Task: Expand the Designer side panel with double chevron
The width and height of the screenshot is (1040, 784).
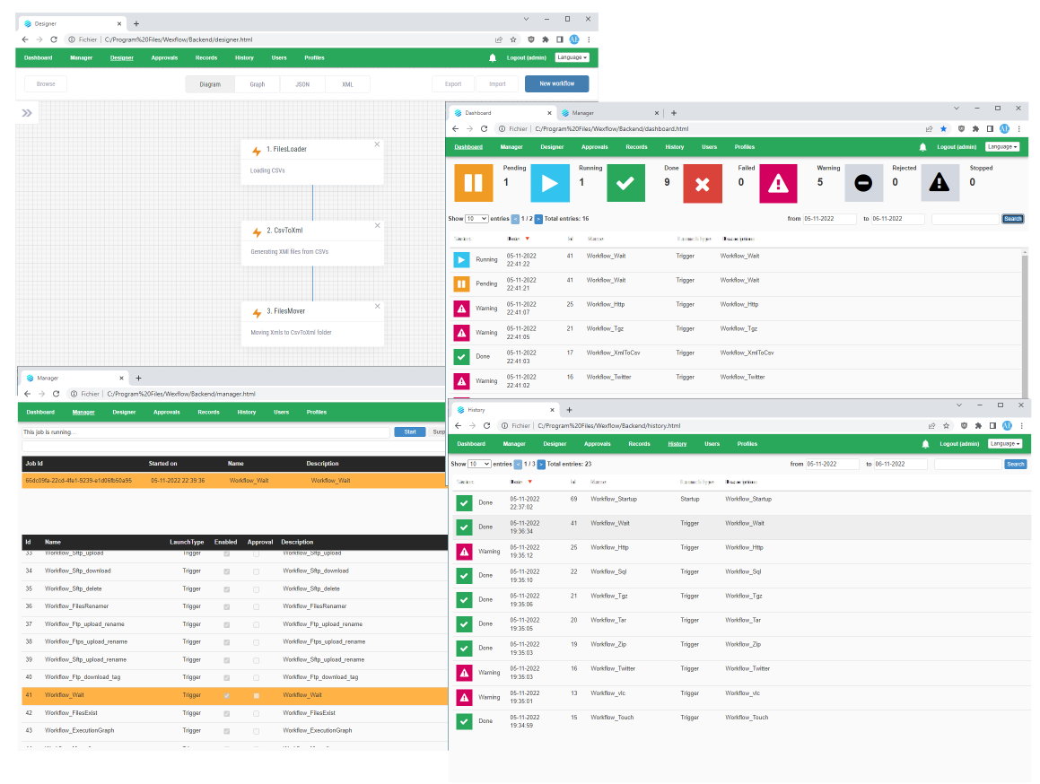Action: click(x=27, y=113)
